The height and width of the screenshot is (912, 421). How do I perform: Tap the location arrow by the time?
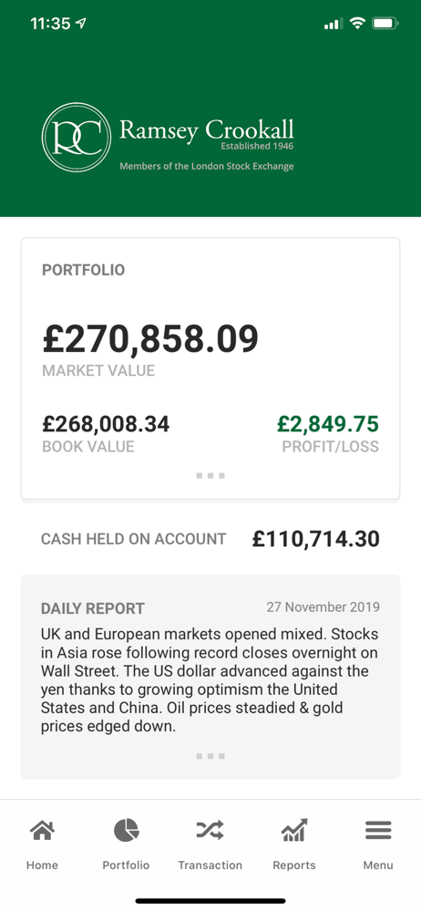81,24
